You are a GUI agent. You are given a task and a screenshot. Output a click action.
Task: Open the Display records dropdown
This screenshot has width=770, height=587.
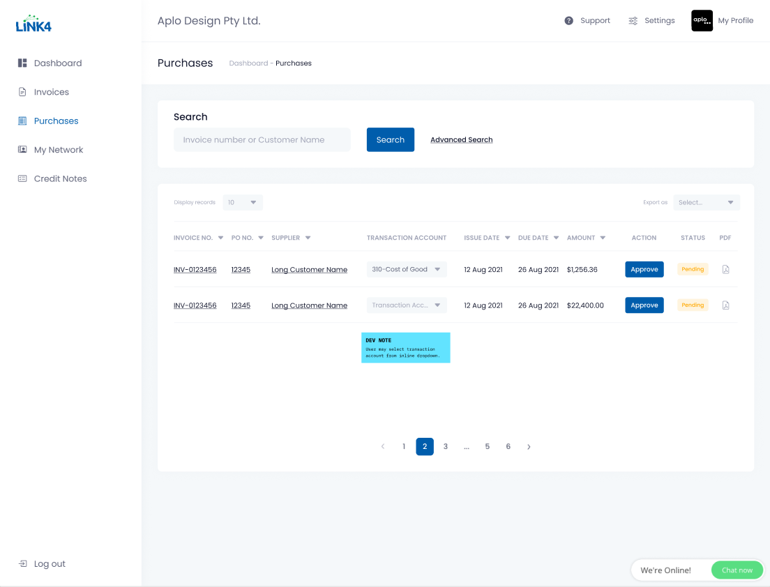(243, 203)
